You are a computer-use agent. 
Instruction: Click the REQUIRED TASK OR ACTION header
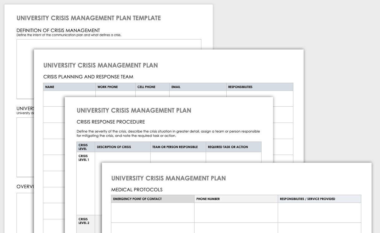(x=233, y=147)
